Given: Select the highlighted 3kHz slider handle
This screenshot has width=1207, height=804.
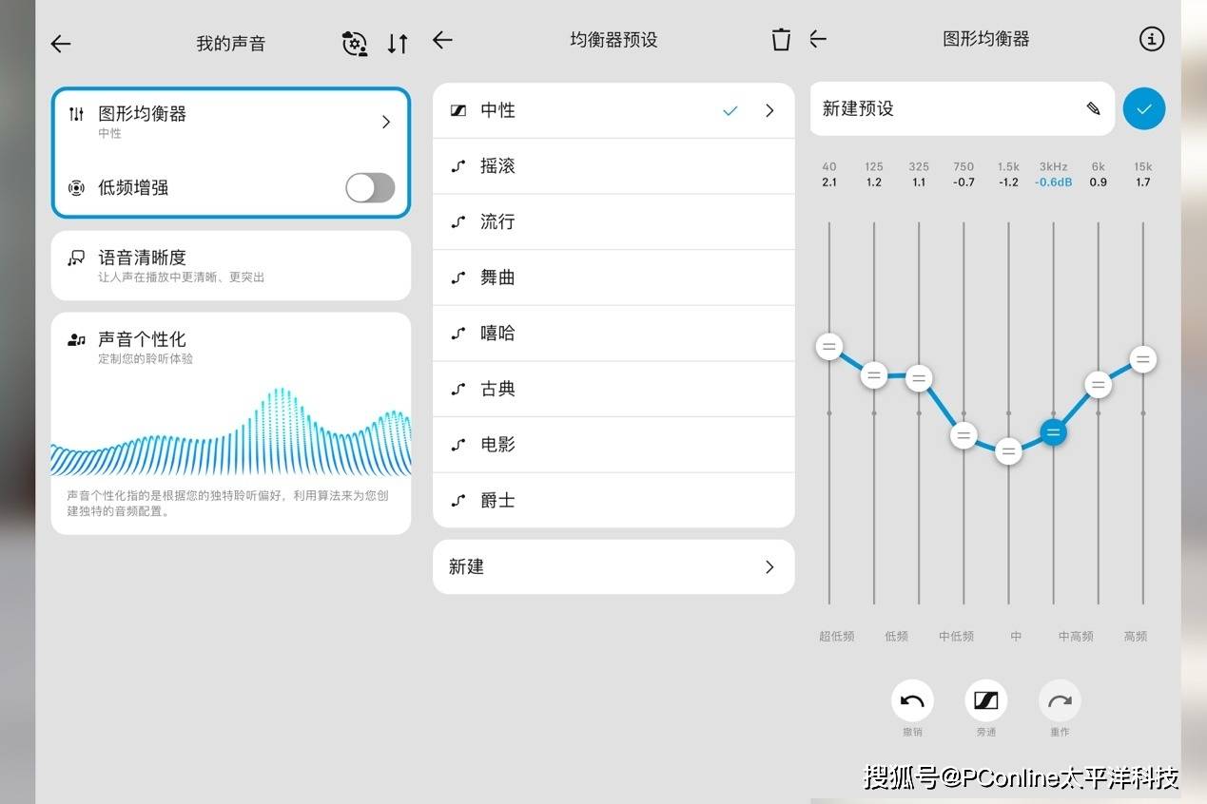Looking at the screenshot, I should click(1053, 432).
